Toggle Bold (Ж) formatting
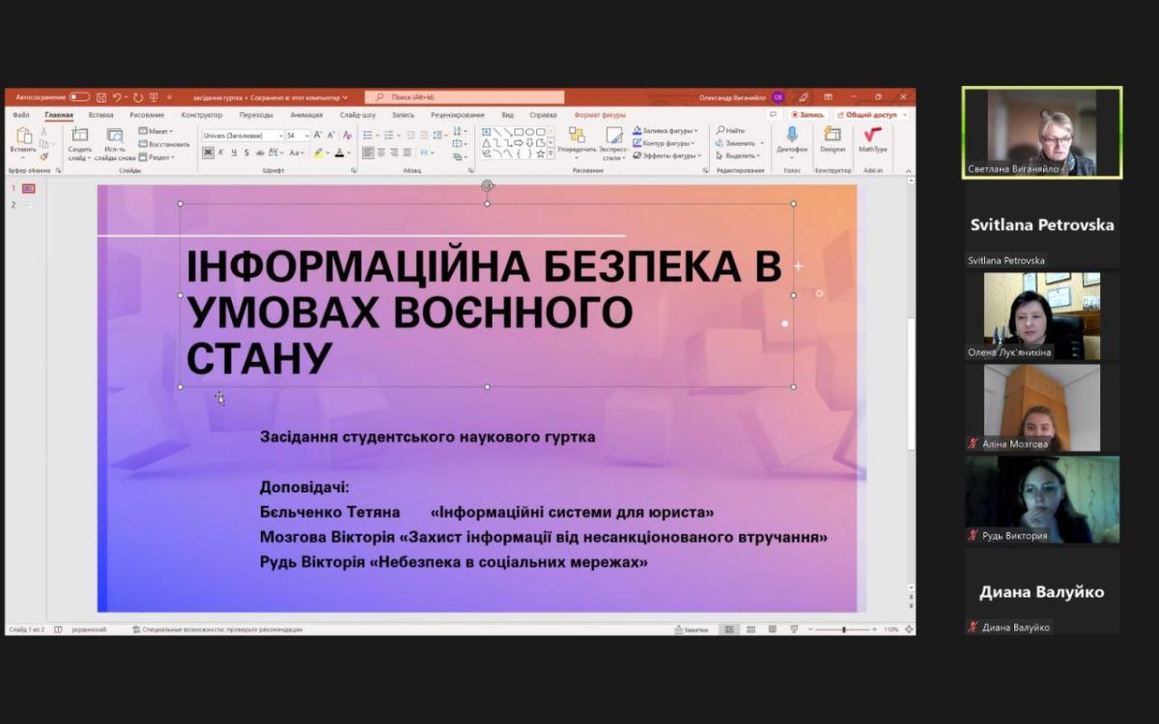 pyautogui.click(x=208, y=153)
